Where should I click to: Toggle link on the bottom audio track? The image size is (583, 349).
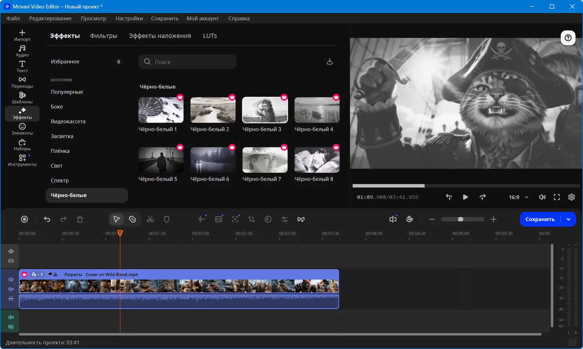coord(11,327)
